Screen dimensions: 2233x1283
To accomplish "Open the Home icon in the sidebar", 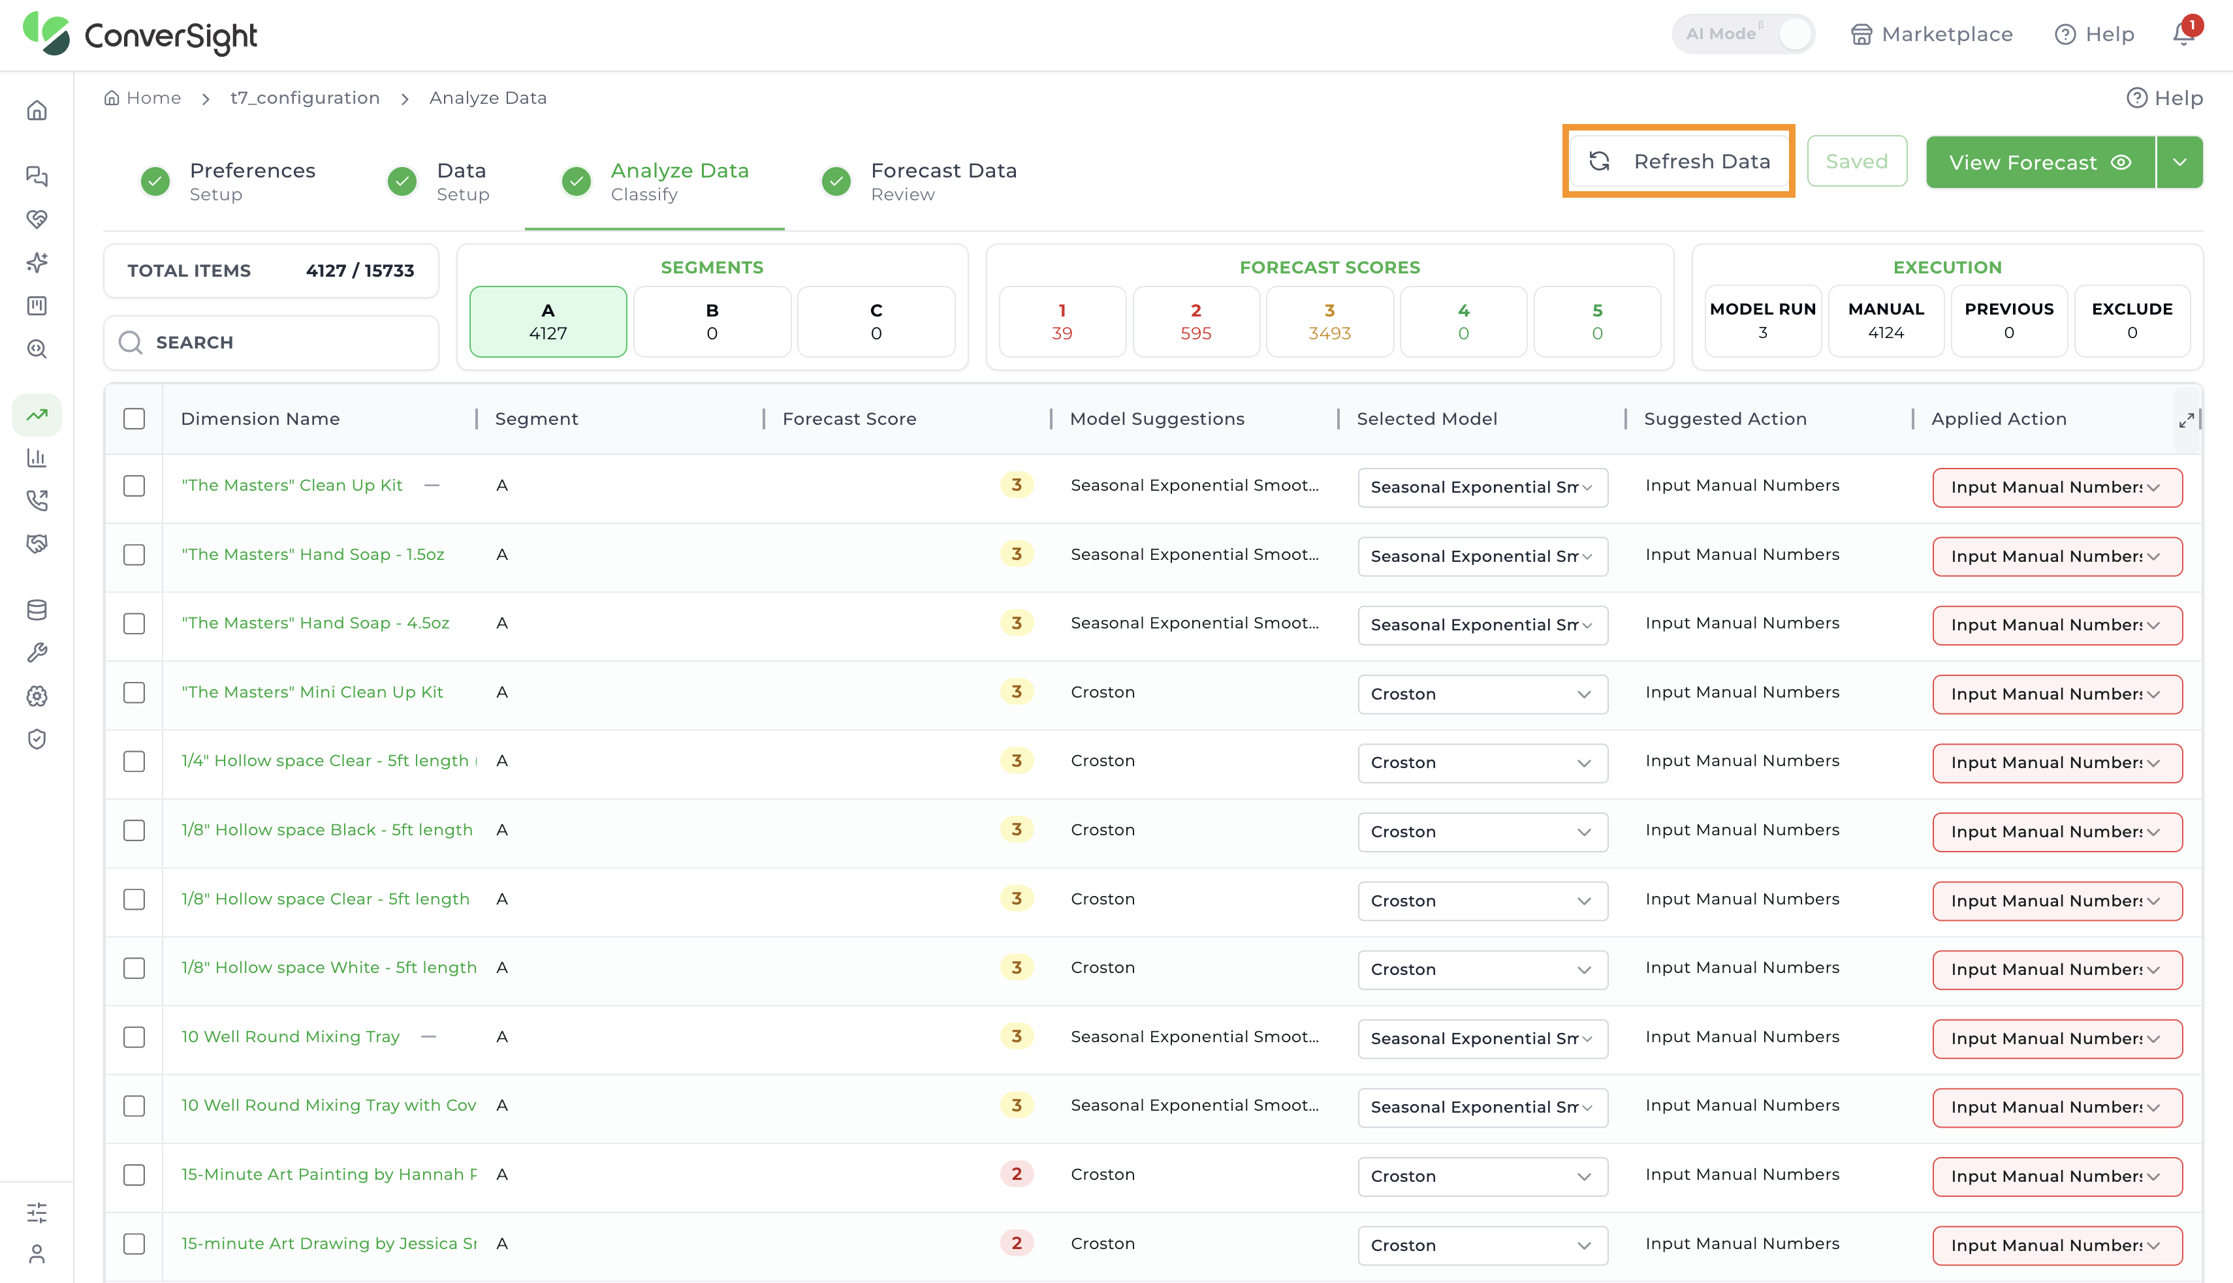I will [x=36, y=110].
